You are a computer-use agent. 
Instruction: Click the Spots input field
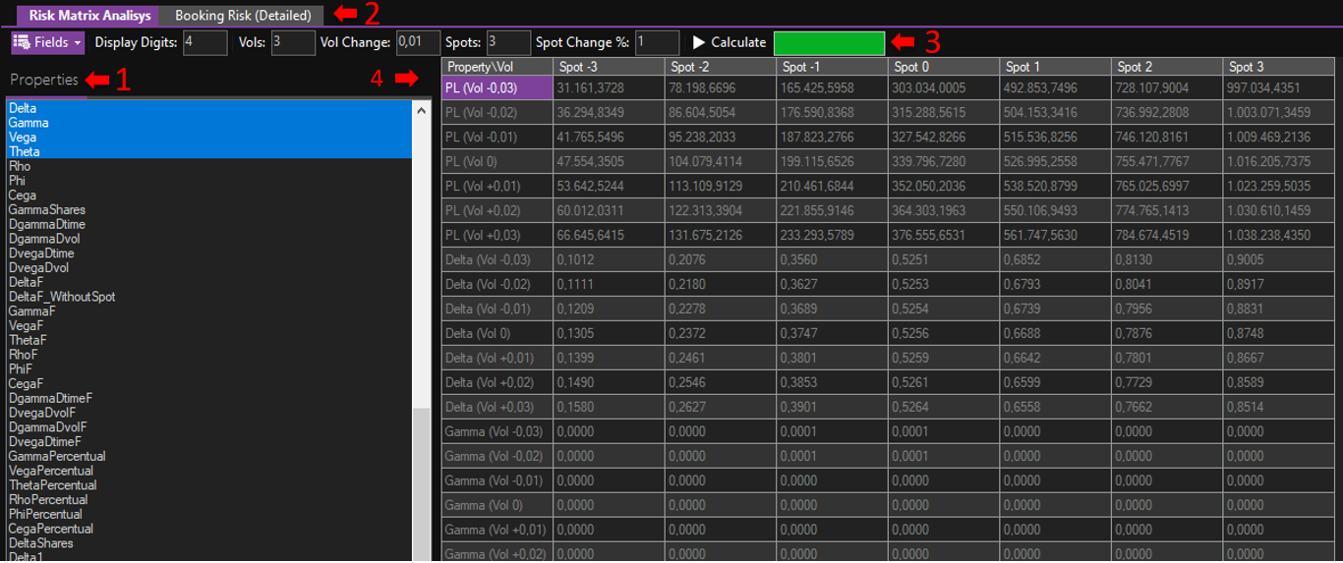tap(507, 42)
